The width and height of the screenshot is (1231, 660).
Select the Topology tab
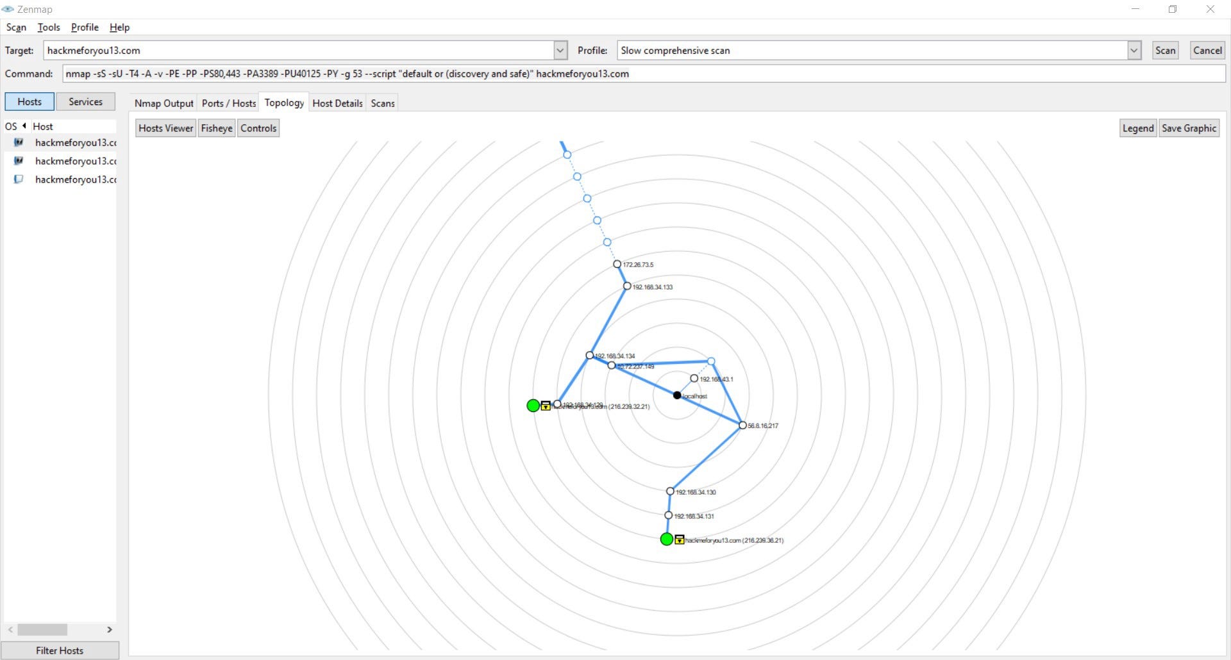click(284, 103)
